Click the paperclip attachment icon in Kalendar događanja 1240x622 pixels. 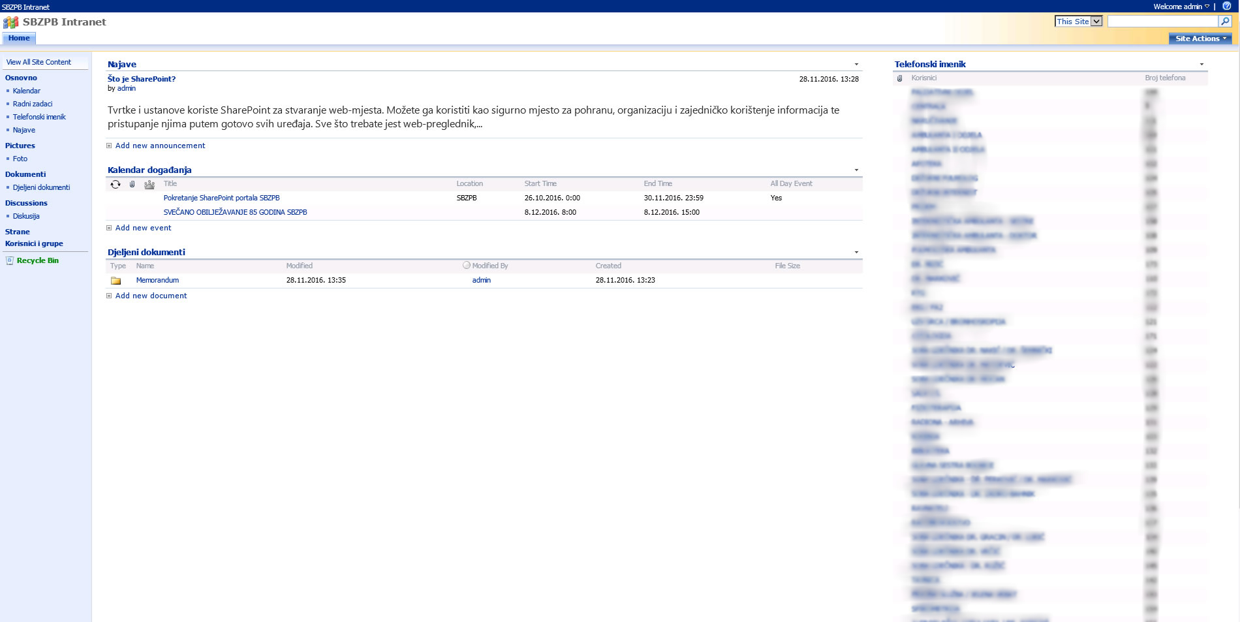132,184
